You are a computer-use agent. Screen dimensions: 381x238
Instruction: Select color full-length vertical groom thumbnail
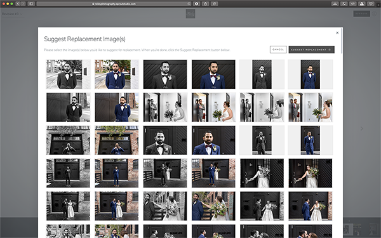pyautogui.click(x=311, y=140)
